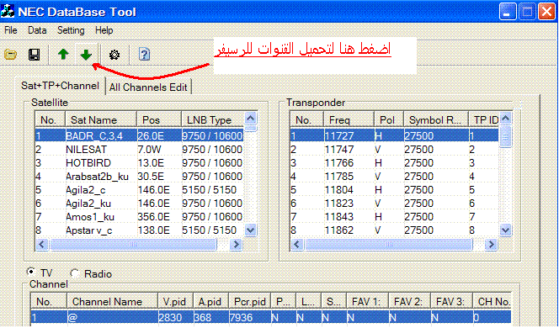Select the HOTBIRD satellite row

point(140,163)
